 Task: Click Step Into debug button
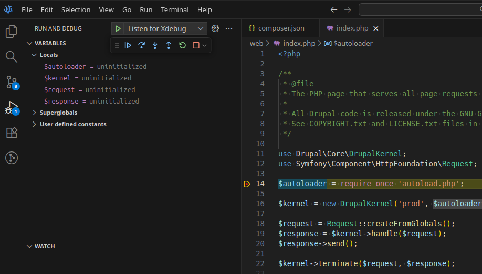click(155, 45)
